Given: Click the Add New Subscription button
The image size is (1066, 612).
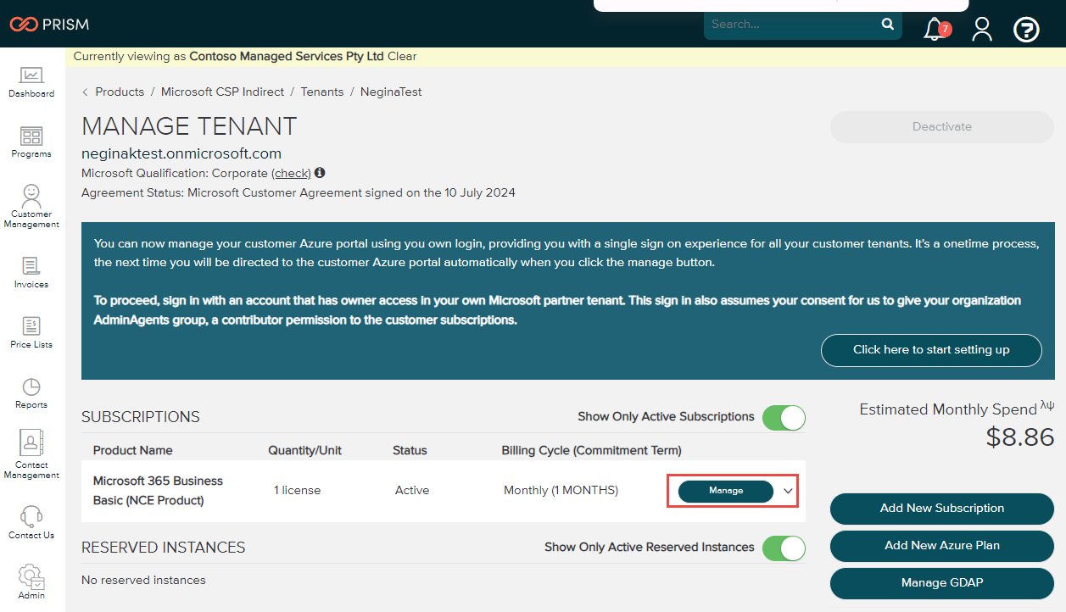Looking at the screenshot, I should click(941, 509).
